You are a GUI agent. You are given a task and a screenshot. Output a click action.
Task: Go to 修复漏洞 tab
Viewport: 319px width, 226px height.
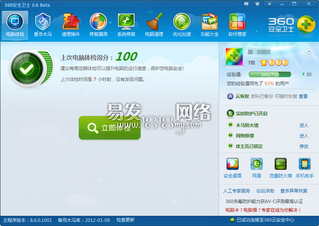click(x=98, y=26)
